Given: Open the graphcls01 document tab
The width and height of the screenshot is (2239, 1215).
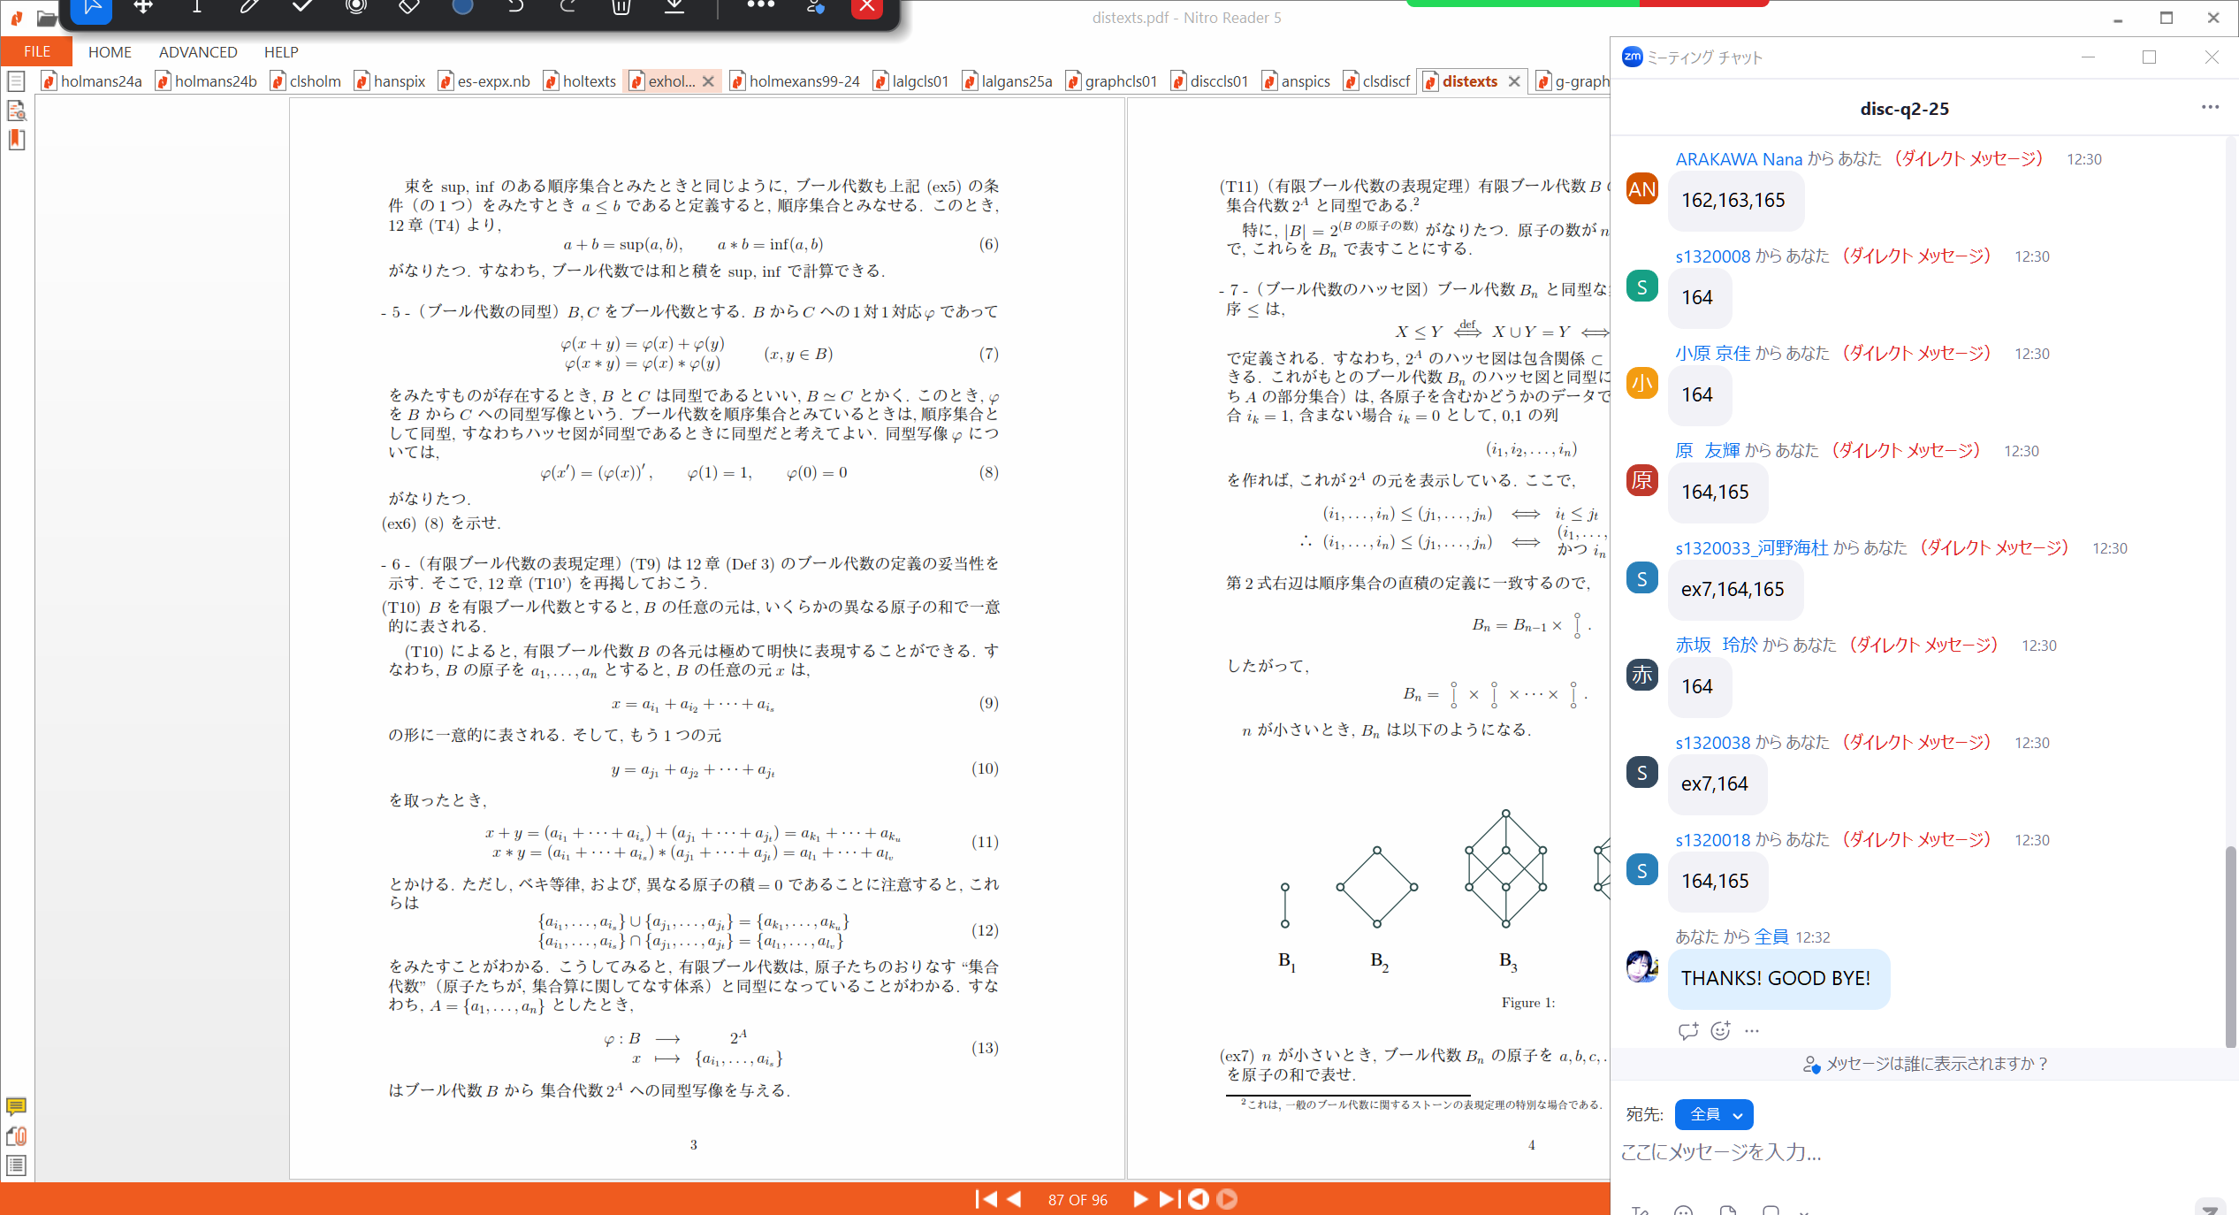Looking at the screenshot, I should pos(1112,81).
